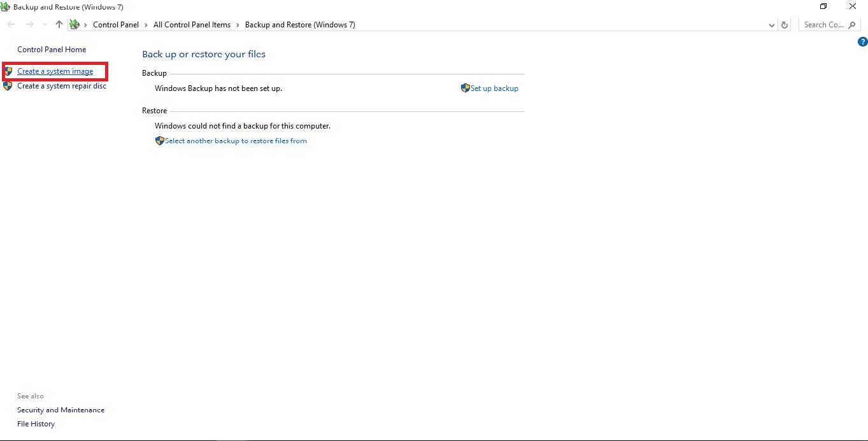Screen dimensions: 868x441
Task: Go back using the Back arrow
Action: tap(11, 25)
